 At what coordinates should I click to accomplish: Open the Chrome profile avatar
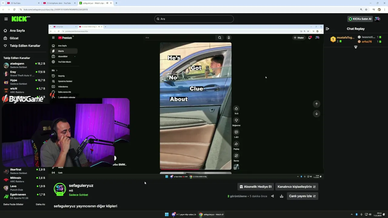pos(379,10)
